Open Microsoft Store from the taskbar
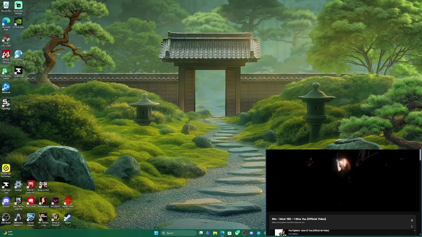422x237 pixels. (229, 233)
